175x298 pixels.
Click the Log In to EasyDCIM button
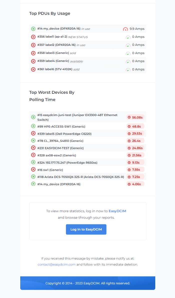click(86, 229)
